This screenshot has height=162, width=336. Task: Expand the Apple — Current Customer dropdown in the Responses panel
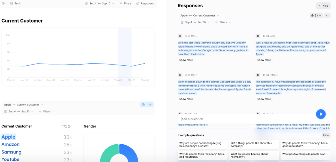(x=200, y=16)
